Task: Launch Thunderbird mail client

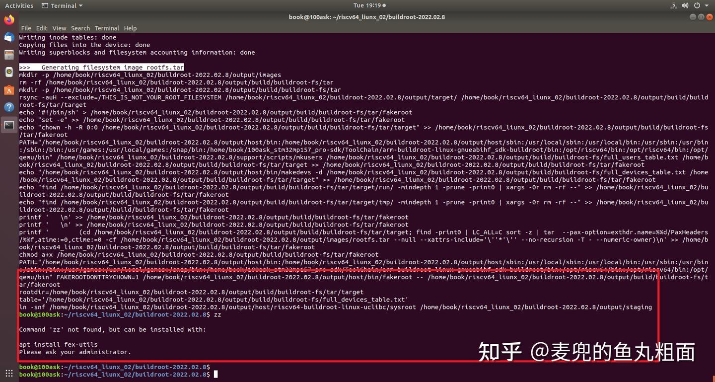Action: click(9, 37)
